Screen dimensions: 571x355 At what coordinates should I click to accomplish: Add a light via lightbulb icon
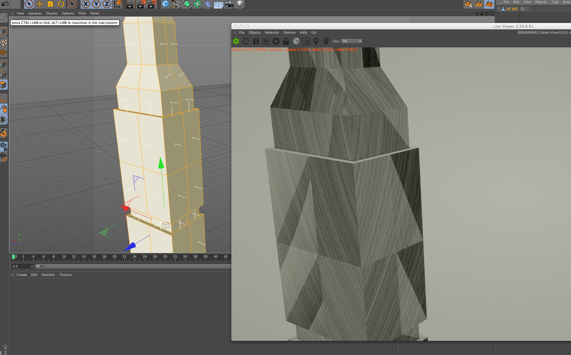pos(240,4)
